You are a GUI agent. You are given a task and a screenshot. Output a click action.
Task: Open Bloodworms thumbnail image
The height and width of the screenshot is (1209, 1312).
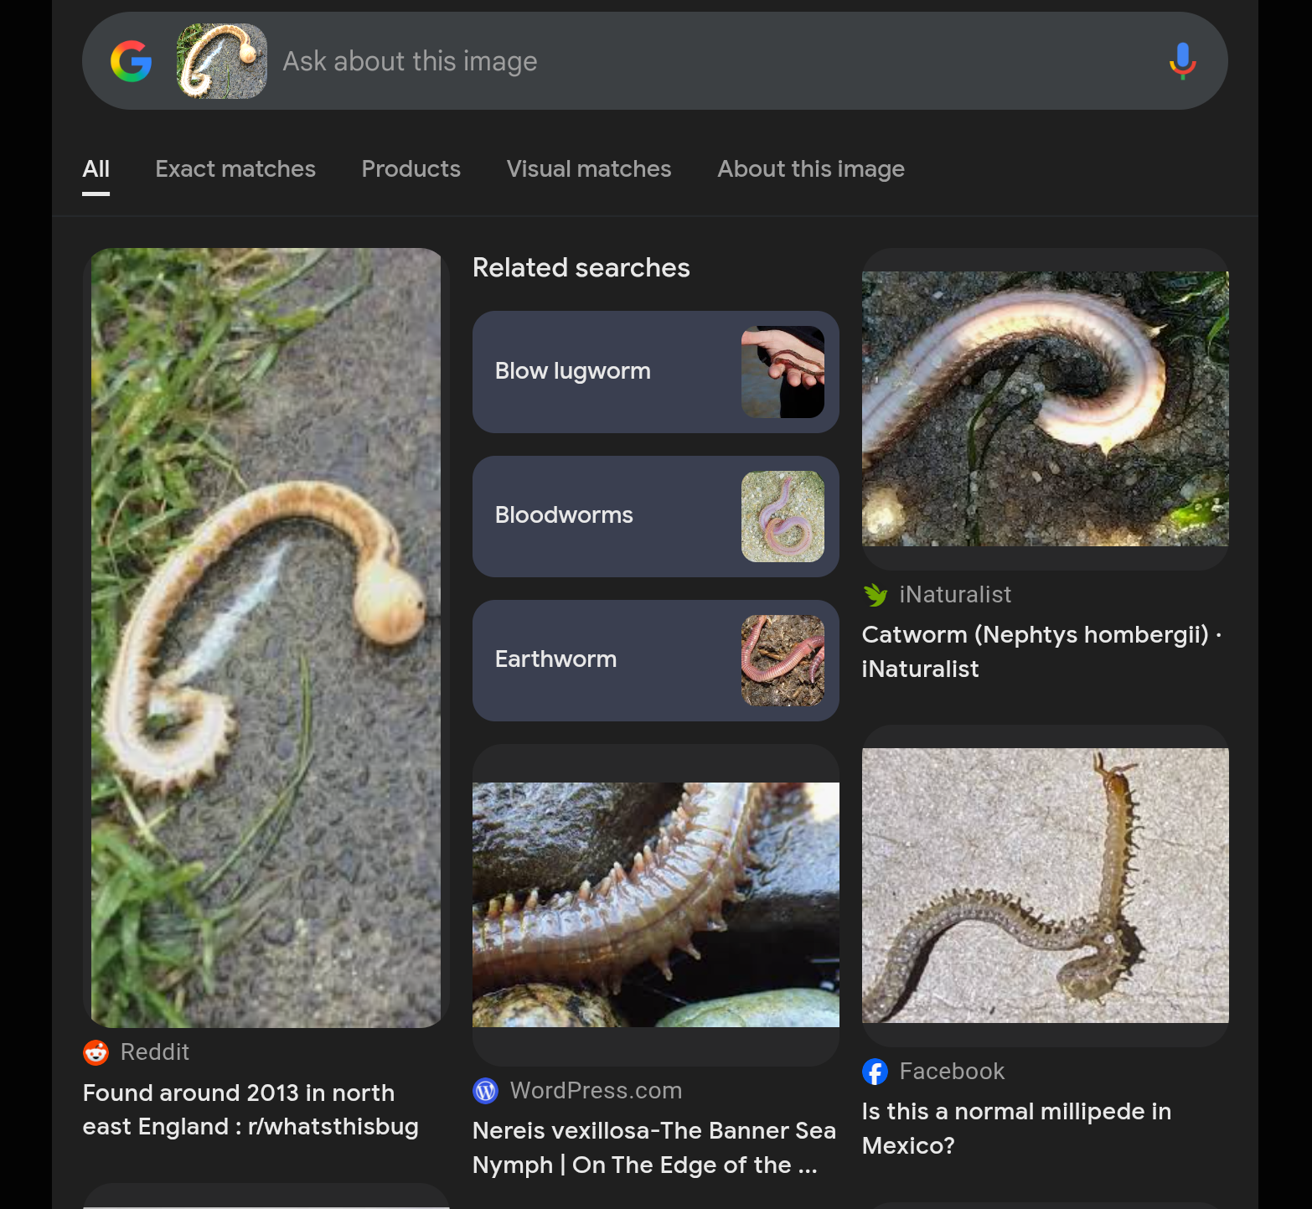pos(783,516)
